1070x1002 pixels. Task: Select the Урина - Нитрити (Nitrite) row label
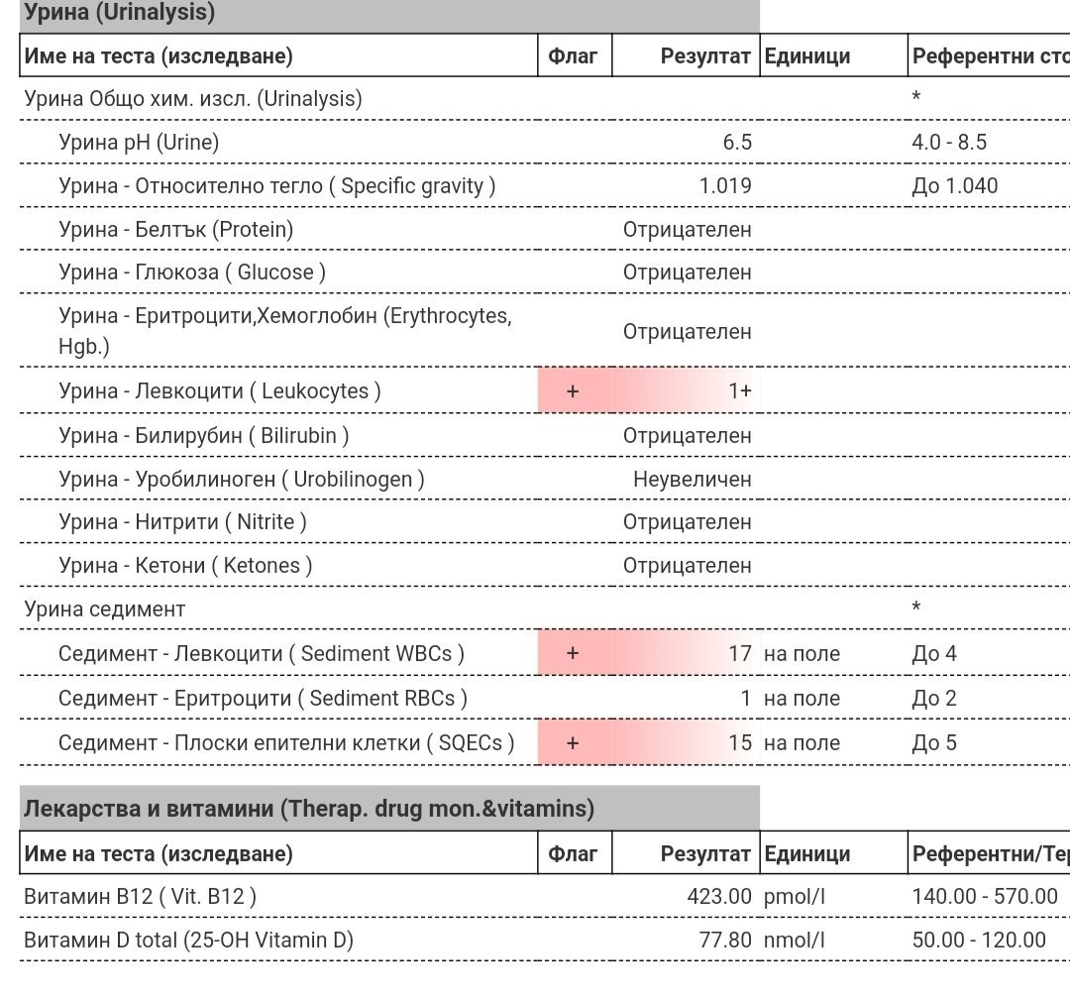tap(182, 521)
